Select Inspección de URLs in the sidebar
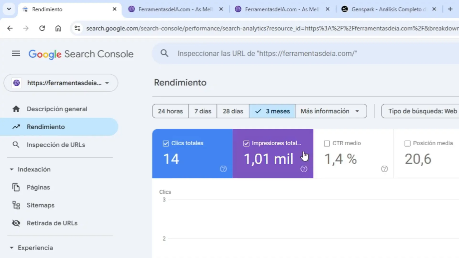The height and width of the screenshot is (258, 459). [56, 145]
